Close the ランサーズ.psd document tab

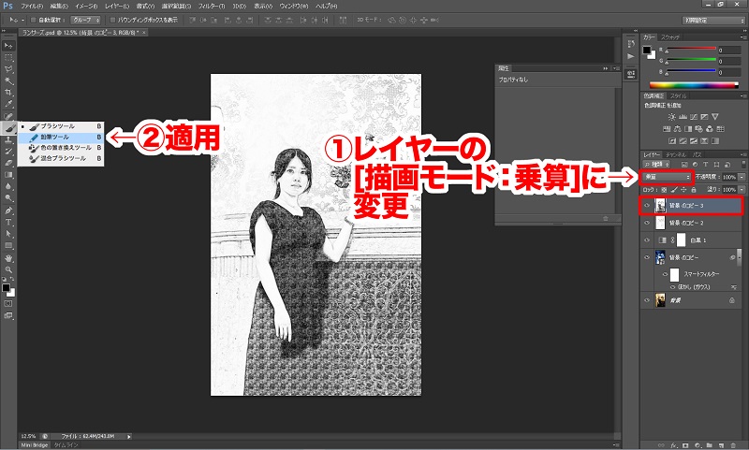(x=144, y=33)
